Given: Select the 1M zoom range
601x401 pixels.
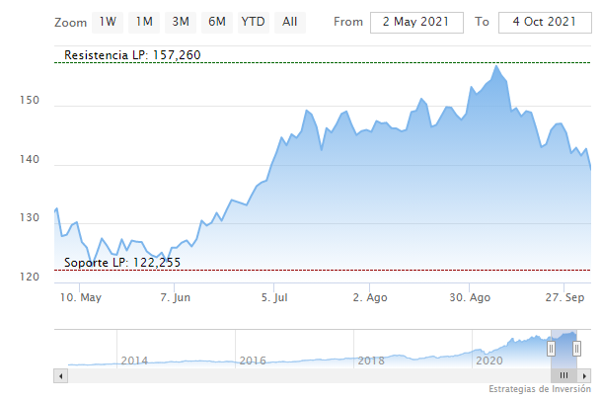Looking at the screenshot, I should [x=144, y=22].
